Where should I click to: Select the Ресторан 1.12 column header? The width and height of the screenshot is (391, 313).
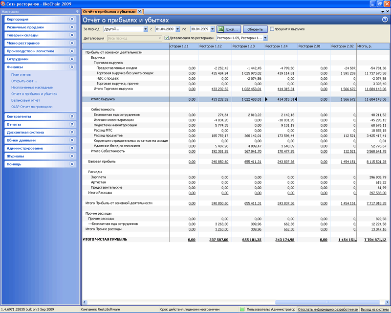(x=215, y=46)
